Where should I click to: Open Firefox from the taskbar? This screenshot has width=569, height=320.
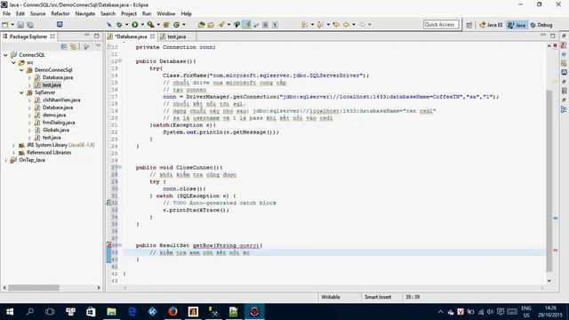tap(172, 312)
